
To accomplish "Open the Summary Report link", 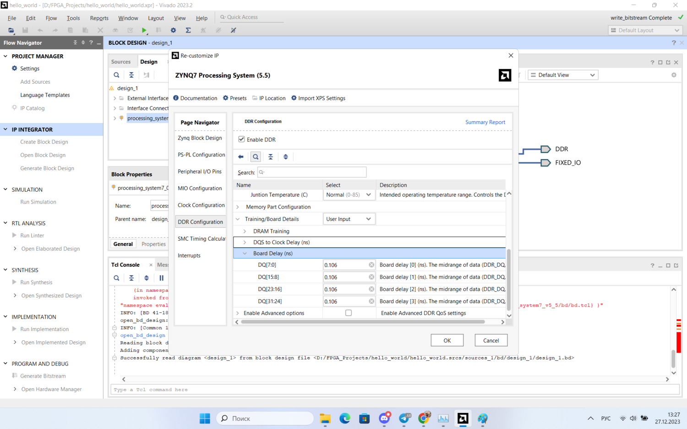I will (485, 122).
